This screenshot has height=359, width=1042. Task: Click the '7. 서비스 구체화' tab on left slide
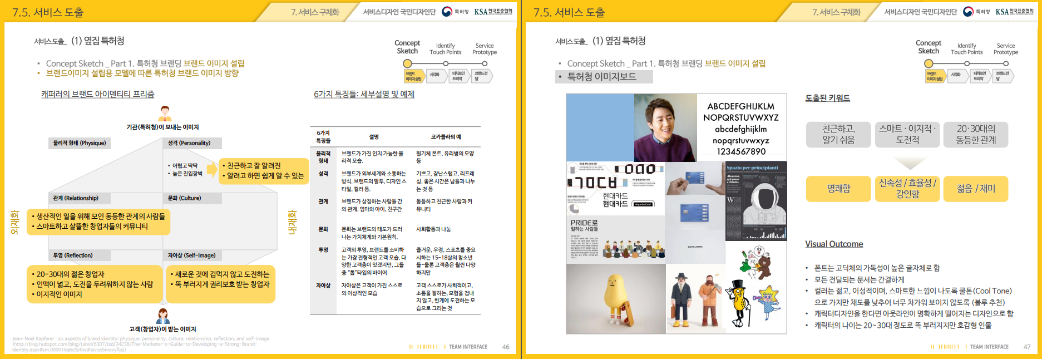coord(315,12)
